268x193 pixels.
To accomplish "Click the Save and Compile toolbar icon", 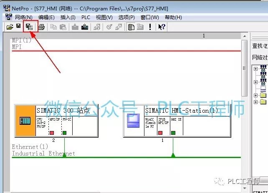I will 29,27.
